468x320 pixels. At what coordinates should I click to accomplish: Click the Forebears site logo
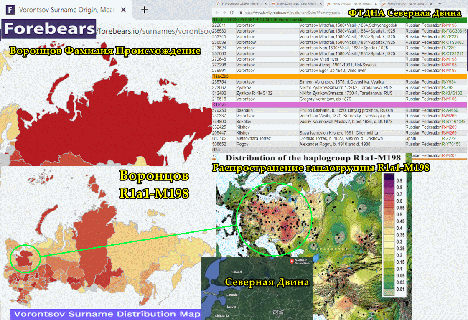tap(49, 29)
